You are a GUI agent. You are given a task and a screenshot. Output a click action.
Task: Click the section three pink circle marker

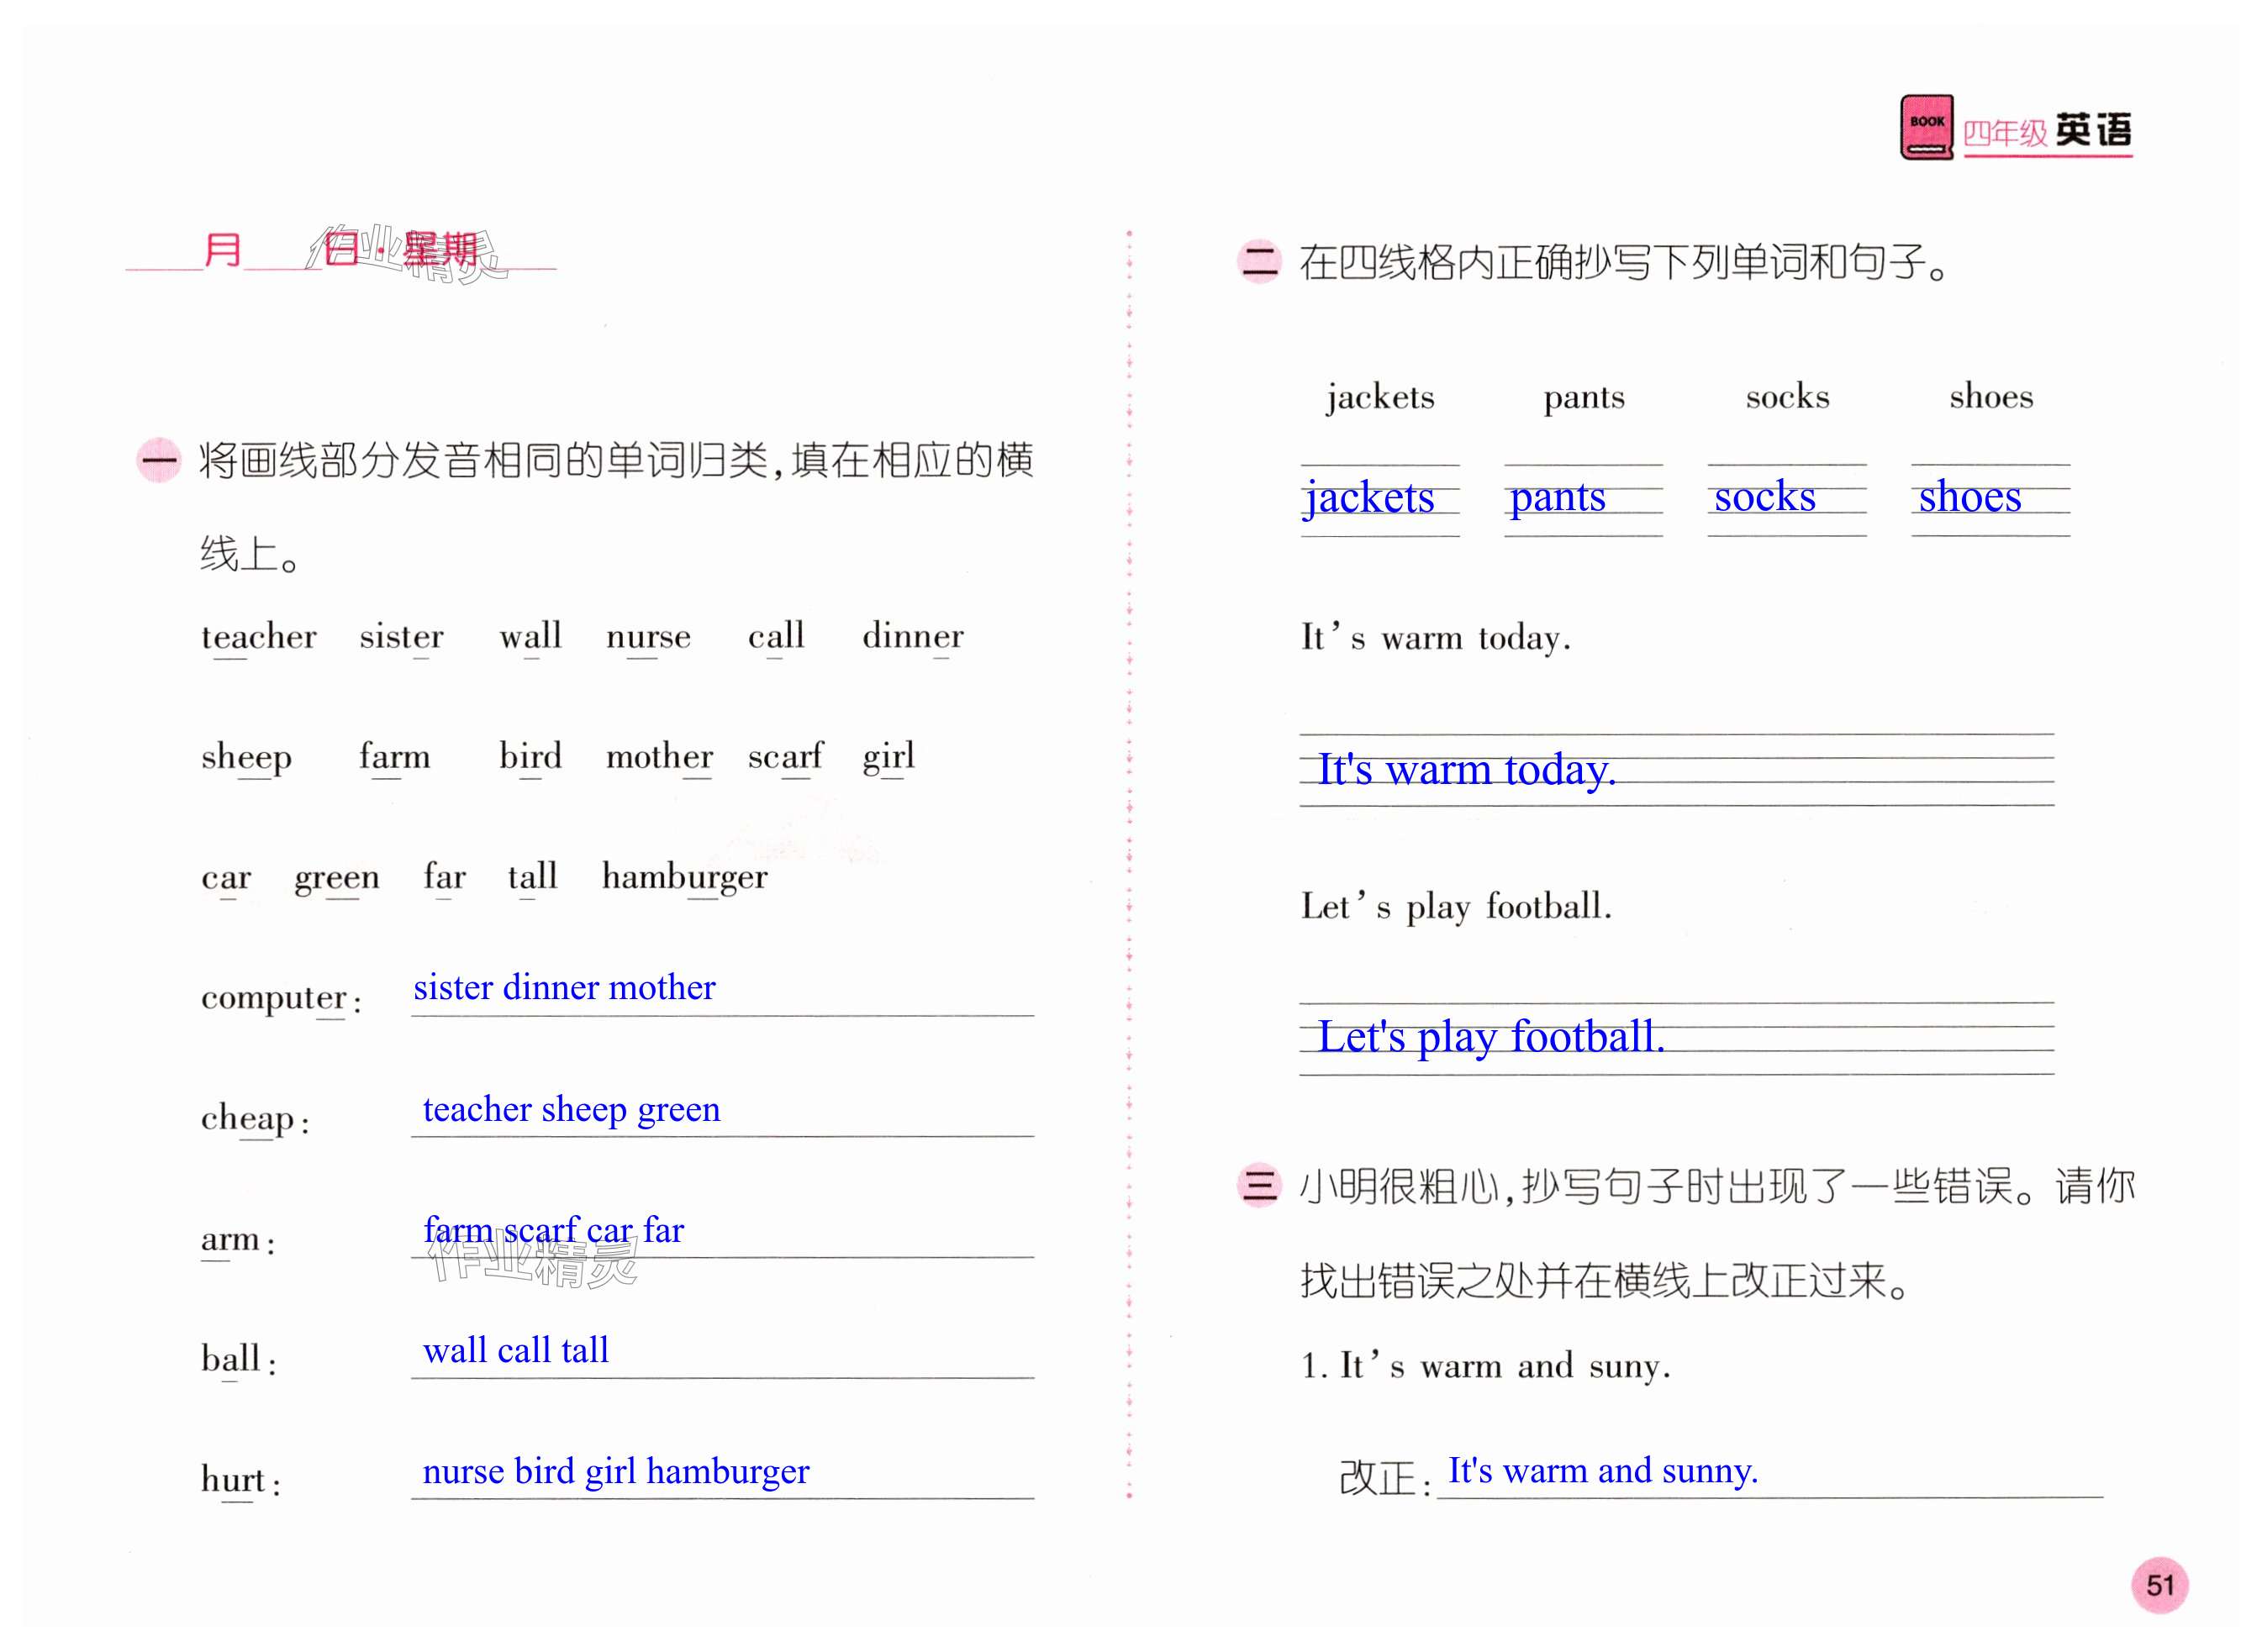click(1258, 1185)
